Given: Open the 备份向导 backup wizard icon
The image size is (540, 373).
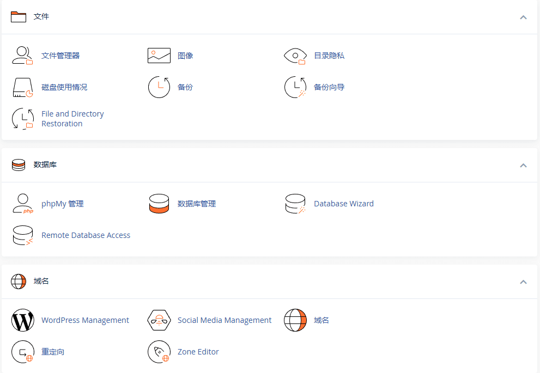Looking at the screenshot, I should [x=295, y=87].
